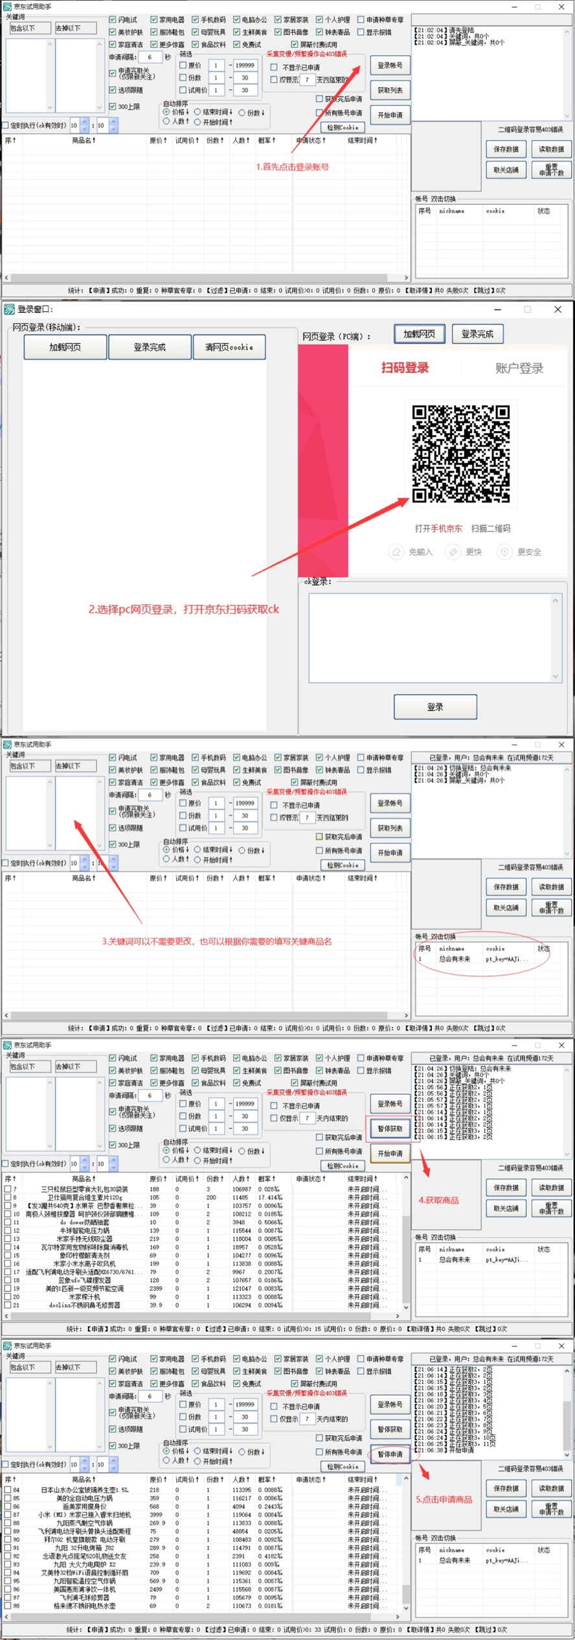The height and width of the screenshot is (1640, 575).
Task: Click the product list vertical scrollbar in 日本山水 window
Action: (x=406, y=1543)
